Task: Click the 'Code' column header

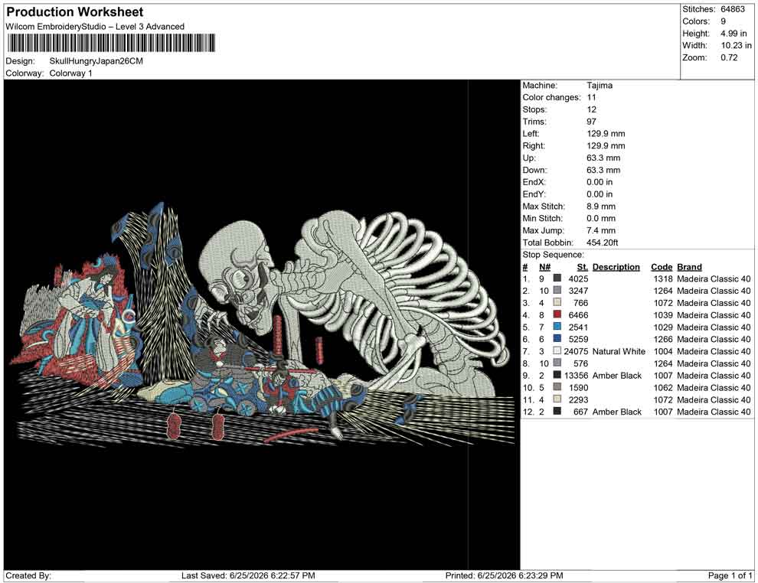Action: click(x=662, y=267)
